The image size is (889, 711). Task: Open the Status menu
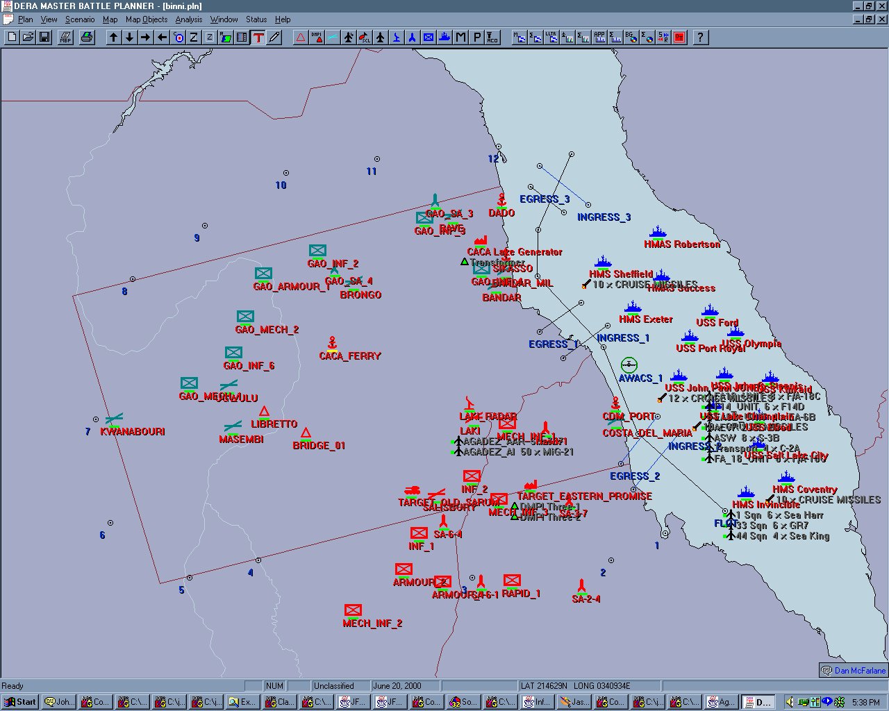coord(256,19)
